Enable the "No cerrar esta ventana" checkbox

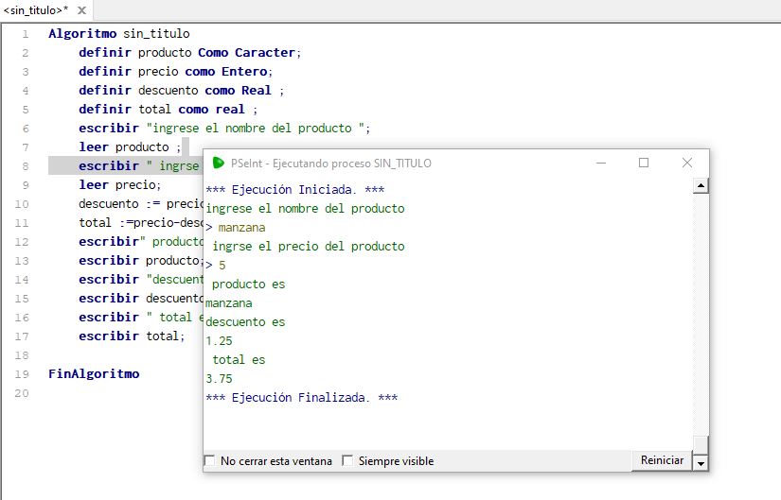tap(210, 461)
